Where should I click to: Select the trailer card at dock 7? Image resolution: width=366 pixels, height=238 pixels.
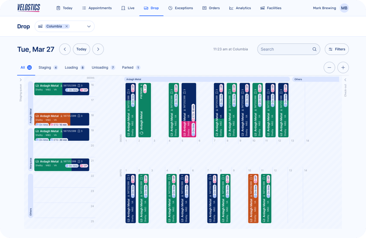[219, 110]
